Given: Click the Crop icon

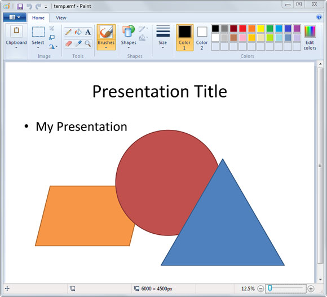Looking at the screenshot, I should (52, 28).
